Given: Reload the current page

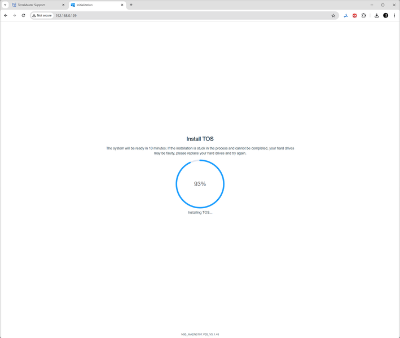Looking at the screenshot, I should pos(24,16).
